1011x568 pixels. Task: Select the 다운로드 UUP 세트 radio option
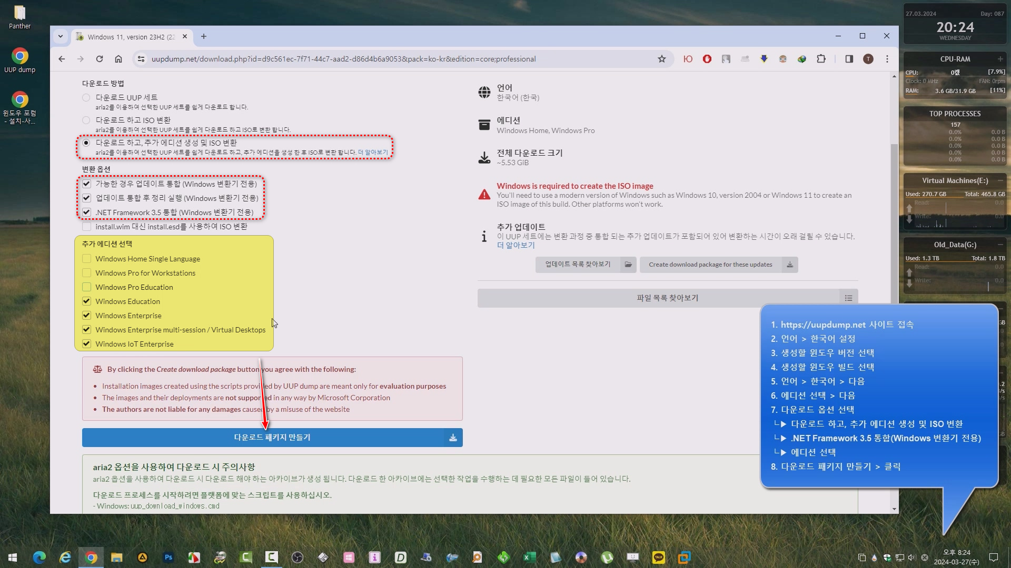(x=86, y=98)
